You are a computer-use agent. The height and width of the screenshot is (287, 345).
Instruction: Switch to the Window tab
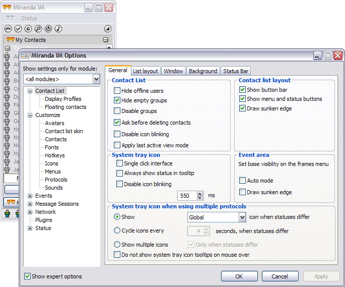click(x=173, y=71)
